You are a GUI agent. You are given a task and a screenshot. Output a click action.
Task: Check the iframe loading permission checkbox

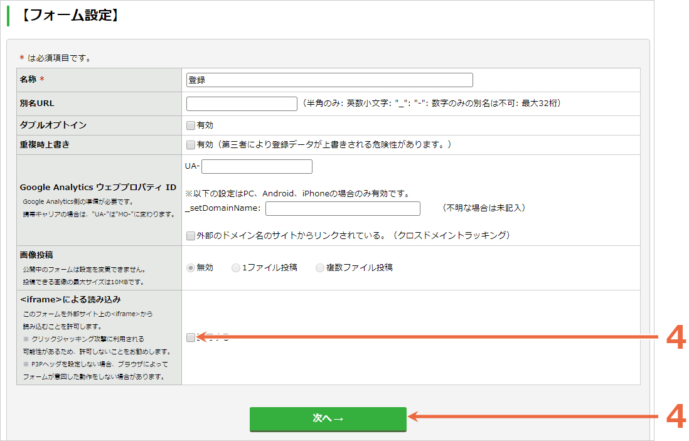click(191, 337)
